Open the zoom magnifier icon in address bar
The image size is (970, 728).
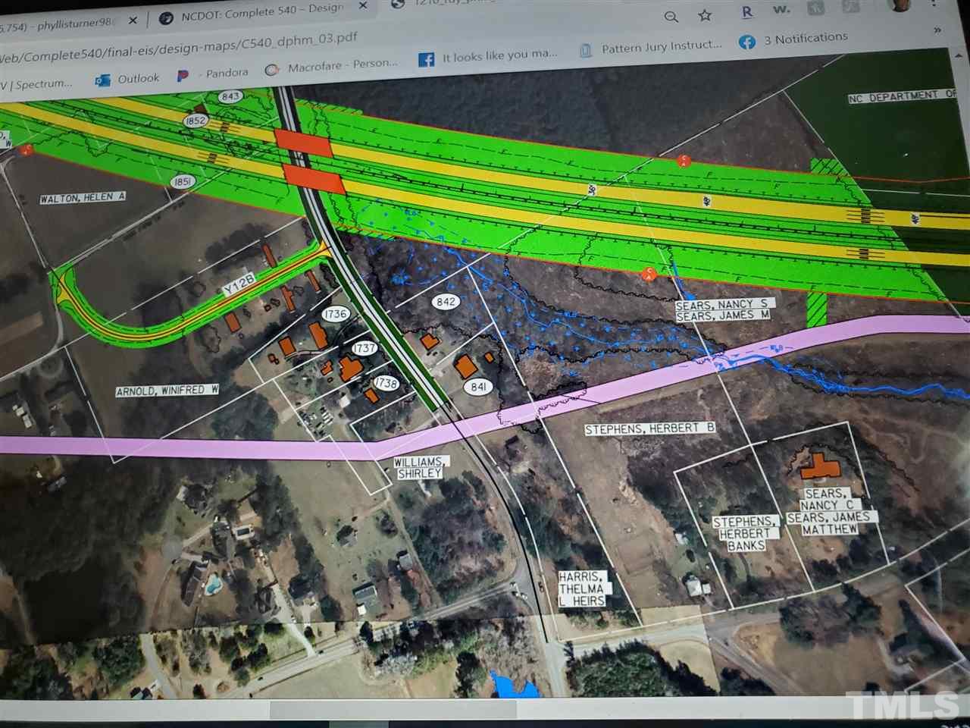click(671, 16)
